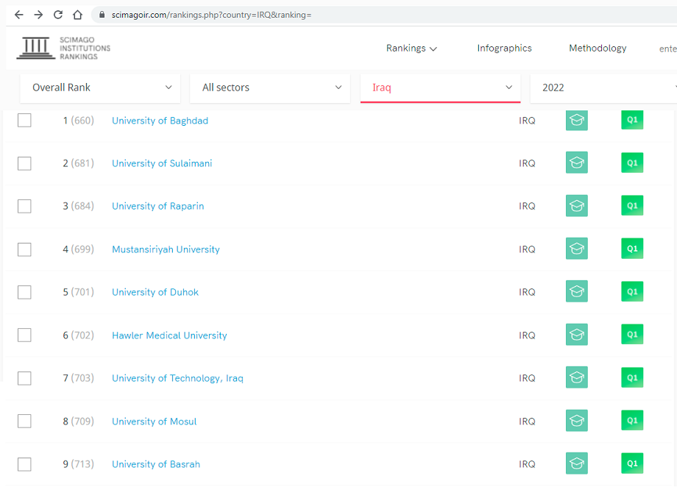Open the University of Sulaimani link
Image resolution: width=677 pixels, height=487 pixels.
click(162, 163)
